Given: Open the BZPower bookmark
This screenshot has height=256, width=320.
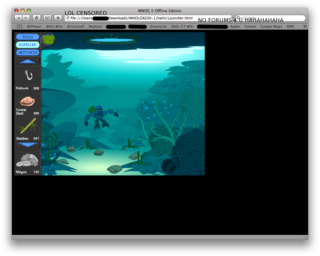Looking at the screenshot, I should 34,27.
